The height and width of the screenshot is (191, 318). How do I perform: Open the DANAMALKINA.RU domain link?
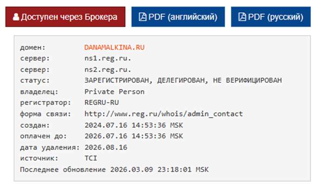(114, 48)
